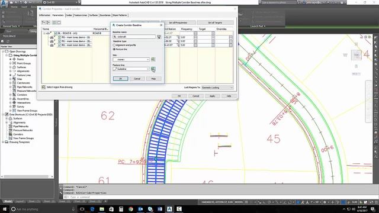Open Outlook from taskbar
Screen dimensions: 379x213
pyautogui.click(x=140, y=209)
